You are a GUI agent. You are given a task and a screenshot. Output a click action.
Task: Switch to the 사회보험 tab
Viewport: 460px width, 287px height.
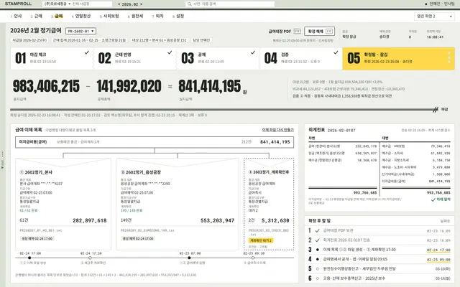109,16
